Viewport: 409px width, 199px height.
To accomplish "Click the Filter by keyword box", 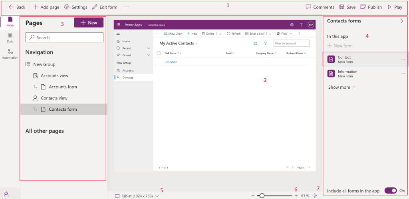I will pyautogui.click(x=291, y=43).
